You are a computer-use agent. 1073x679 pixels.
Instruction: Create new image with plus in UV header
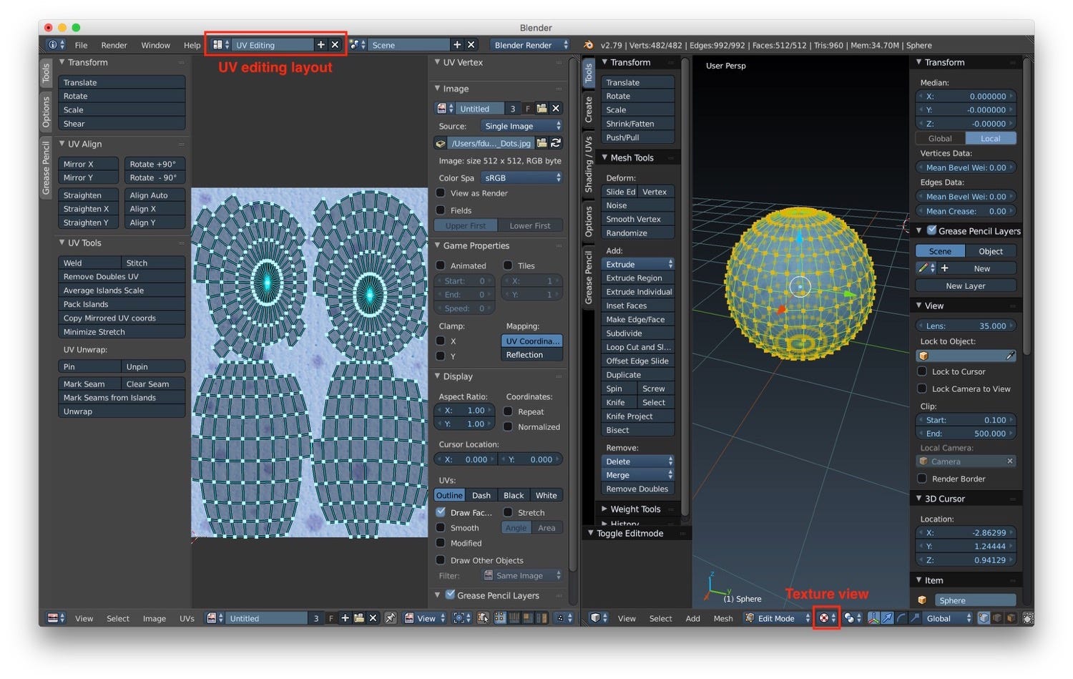tap(346, 618)
